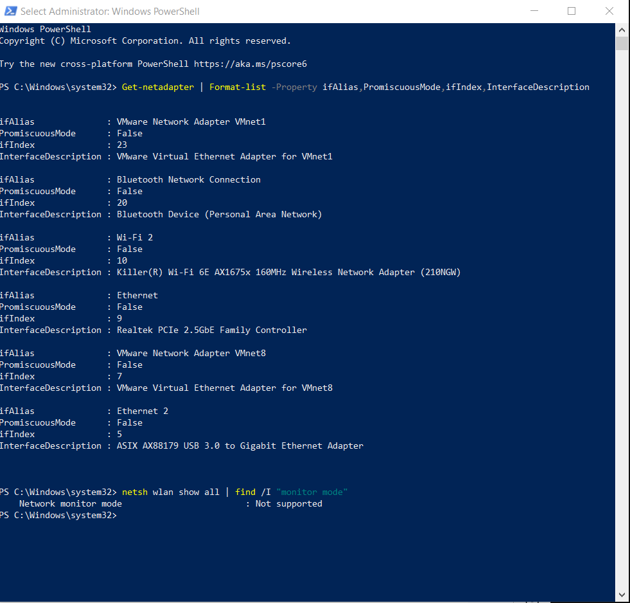Click ifIndex value '23'
The image size is (630, 603).
pyautogui.click(x=122, y=145)
